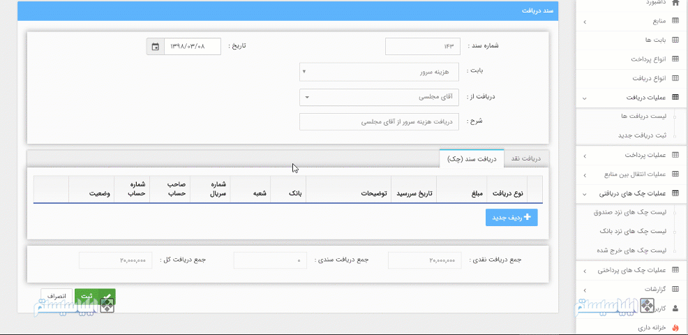
Task: Expand the عملیات پرداخت menu chevron
Action: tap(585, 156)
